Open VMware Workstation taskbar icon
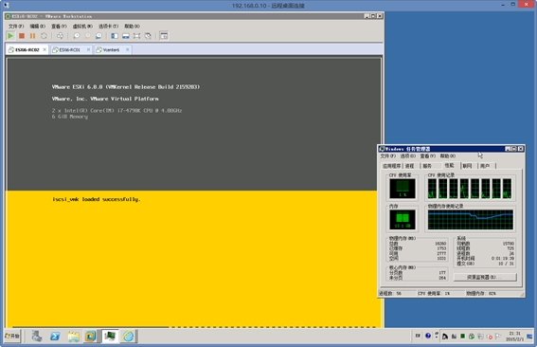This screenshot has width=537, height=347. click(90, 336)
